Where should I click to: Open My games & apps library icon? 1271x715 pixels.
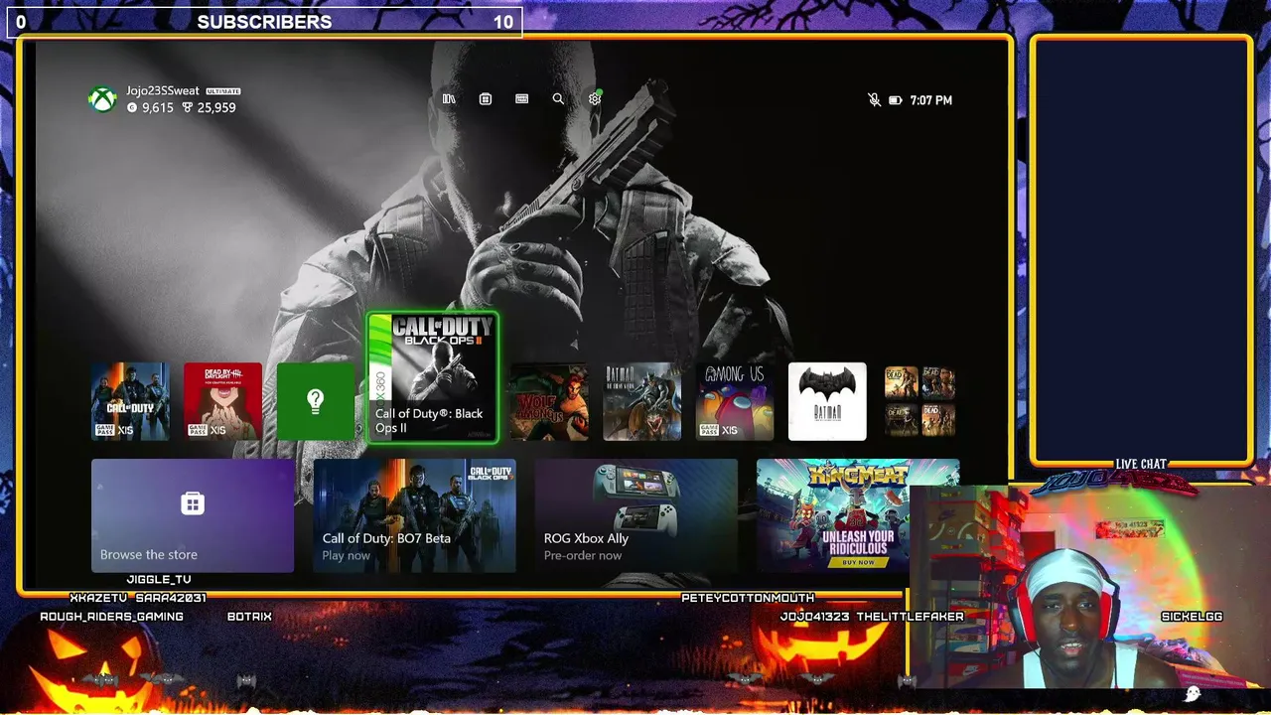pos(449,99)
